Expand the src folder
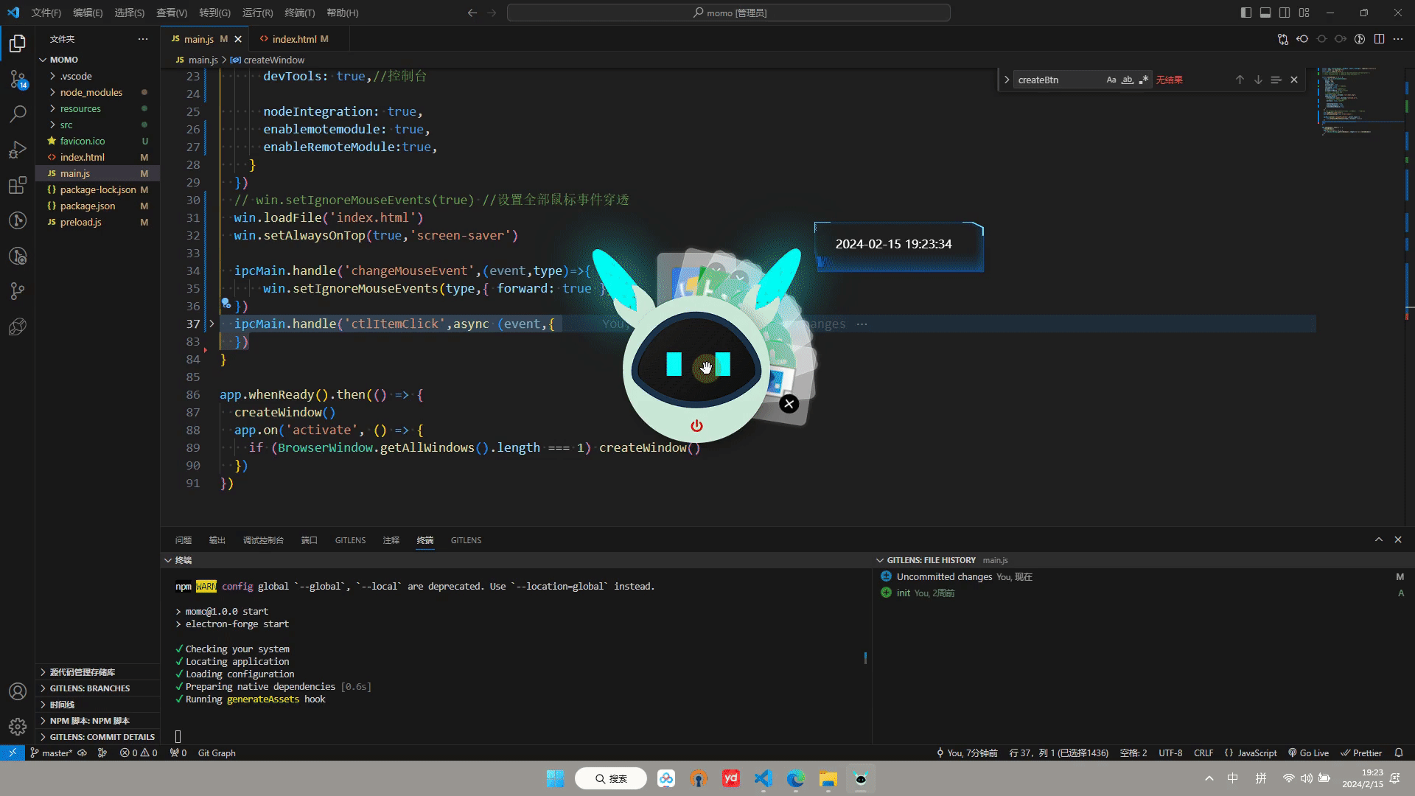 coord(66,125)
